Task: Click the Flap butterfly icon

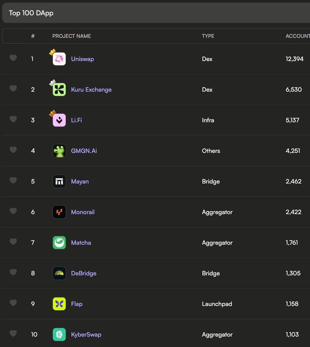Action: (x=59, y=304)
